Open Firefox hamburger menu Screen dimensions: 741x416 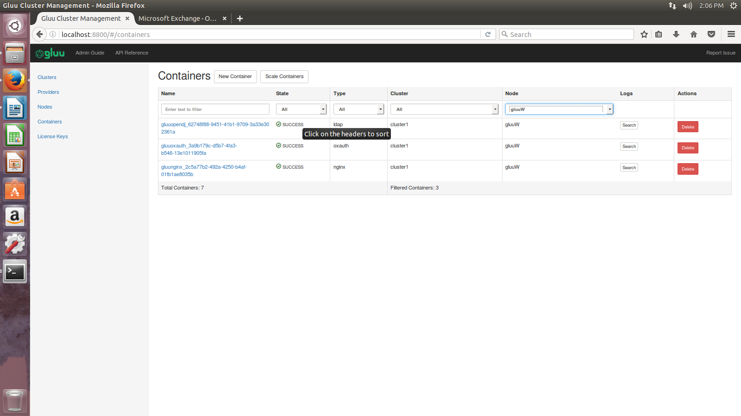(731, 34)
